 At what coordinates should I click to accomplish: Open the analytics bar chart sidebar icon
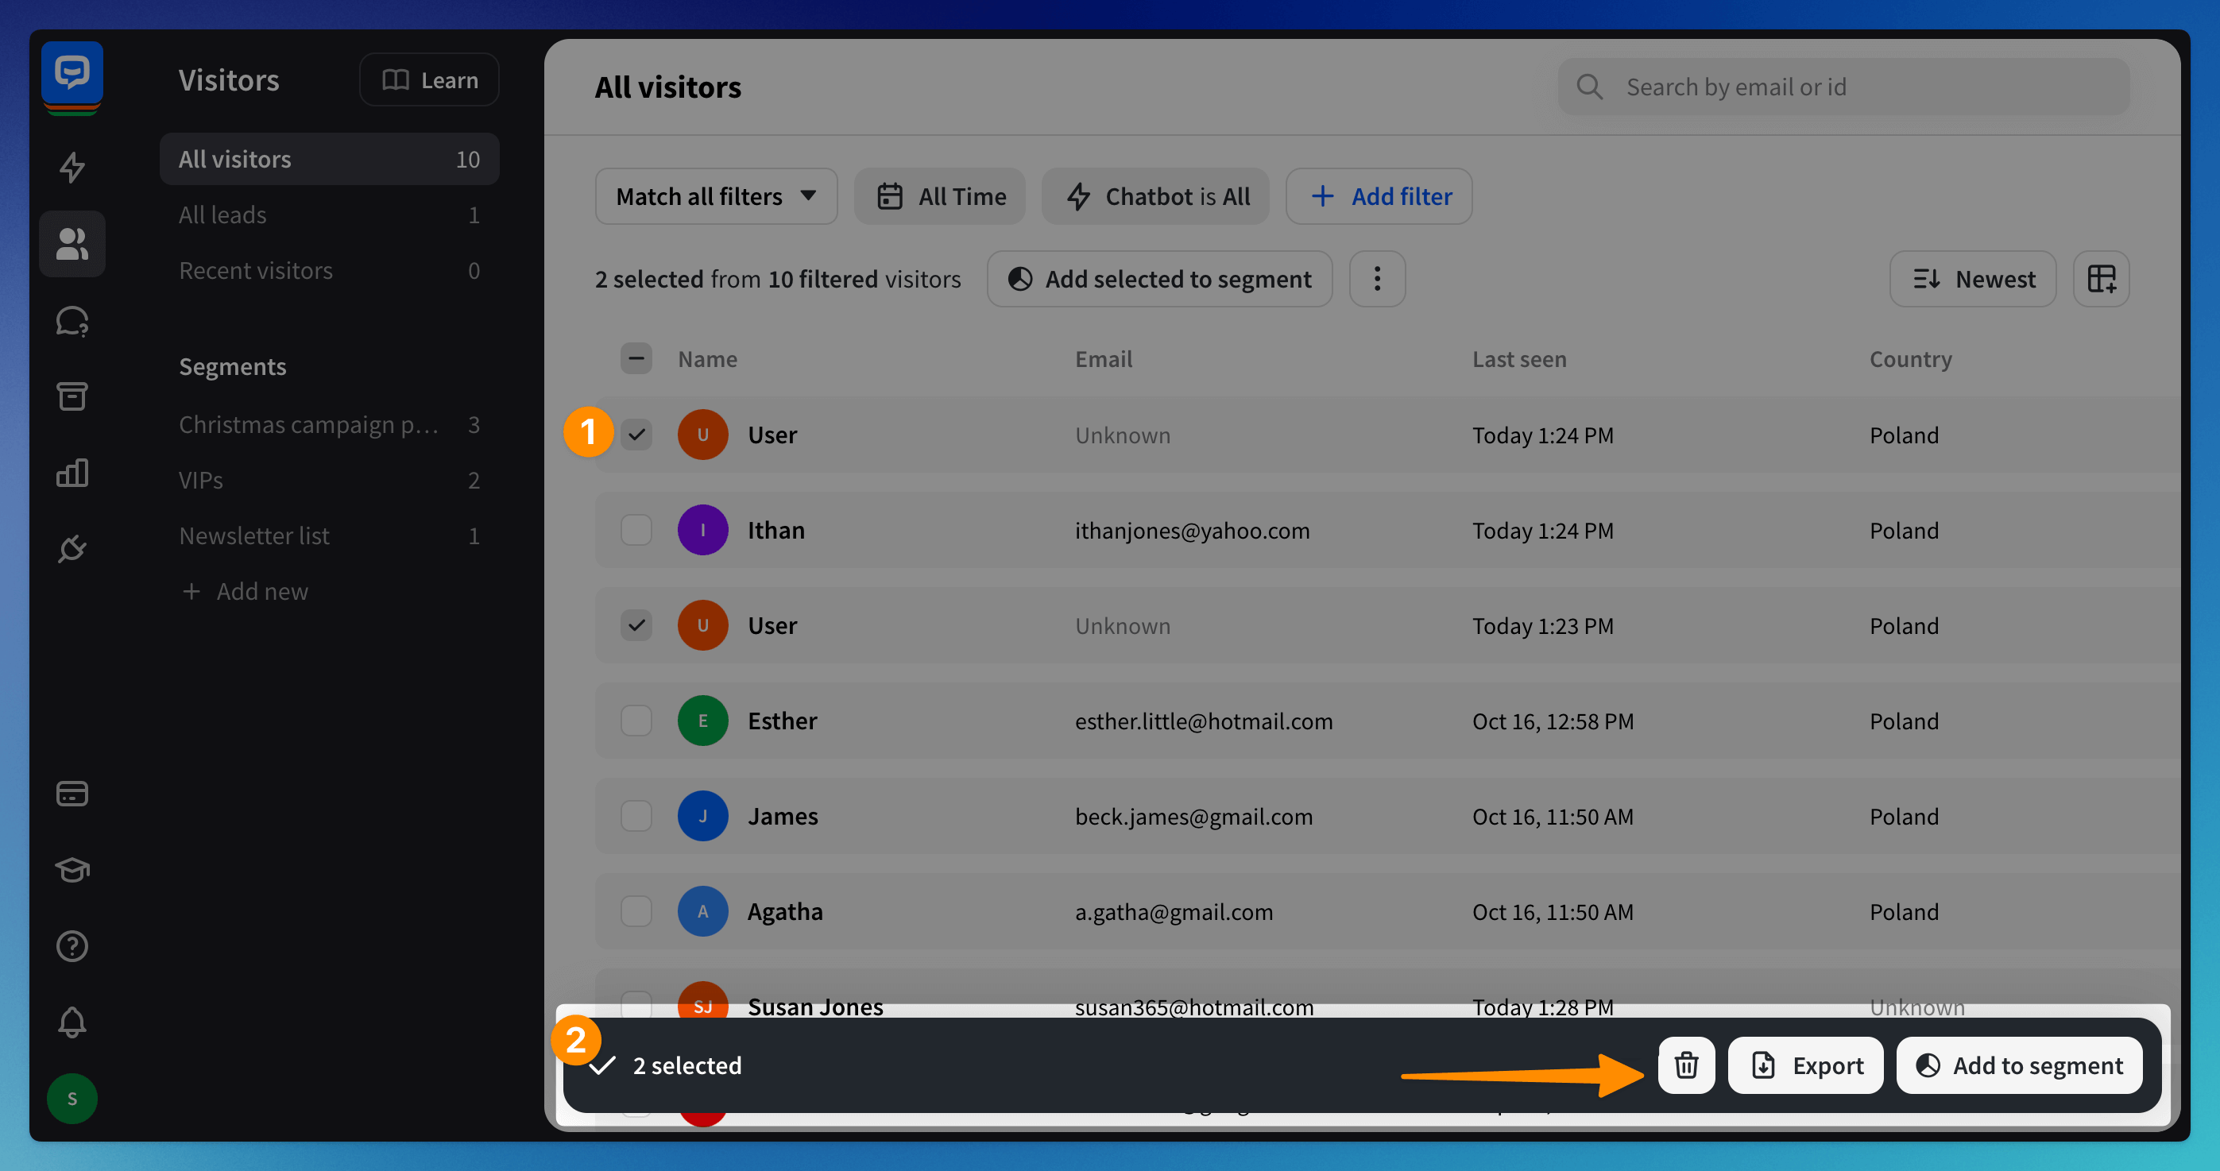pyautogui.click(x=72, y=472)
